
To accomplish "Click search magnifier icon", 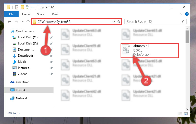I will point(183,22).
